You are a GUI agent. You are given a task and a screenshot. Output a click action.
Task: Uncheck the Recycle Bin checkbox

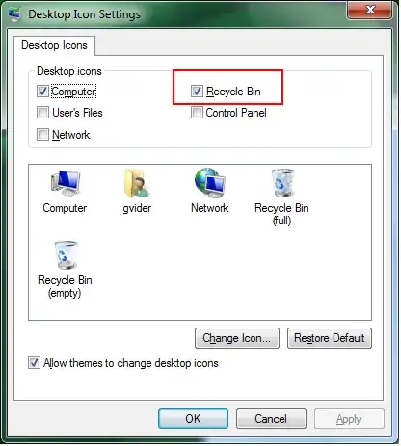click(197, 92)
